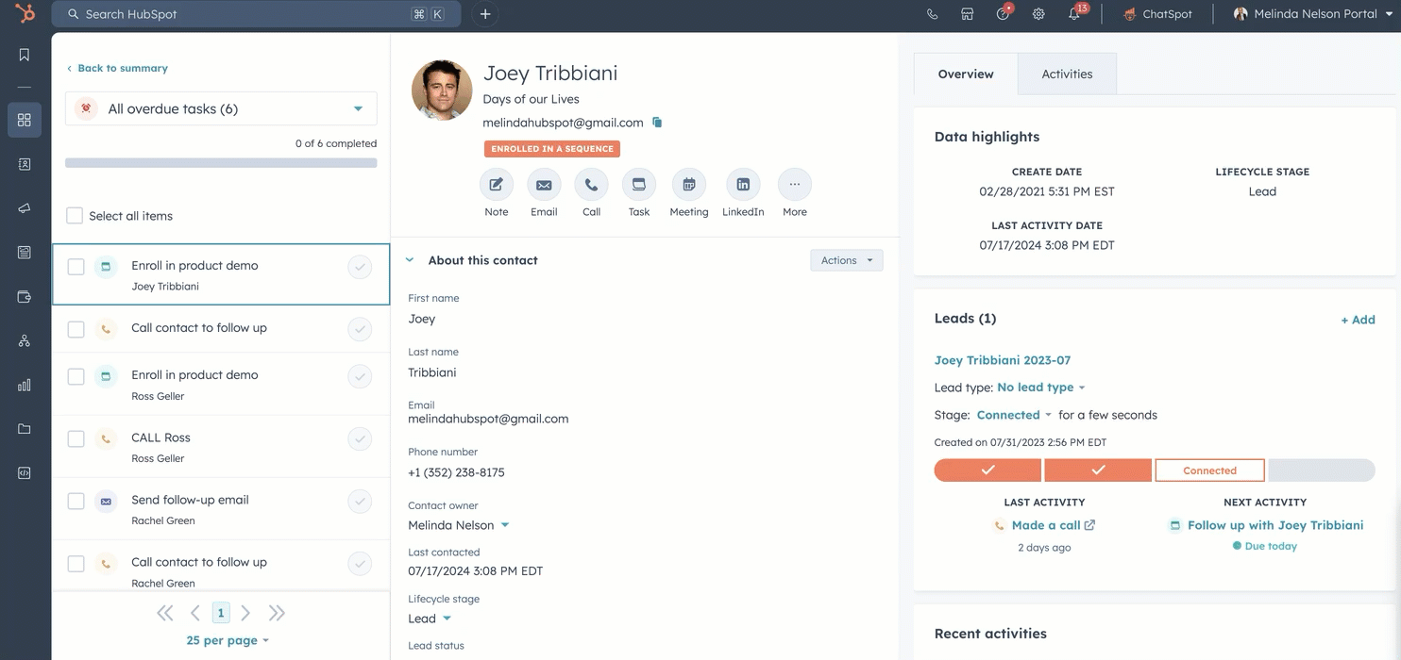Copy the contact email address icon

pos(657,123)
